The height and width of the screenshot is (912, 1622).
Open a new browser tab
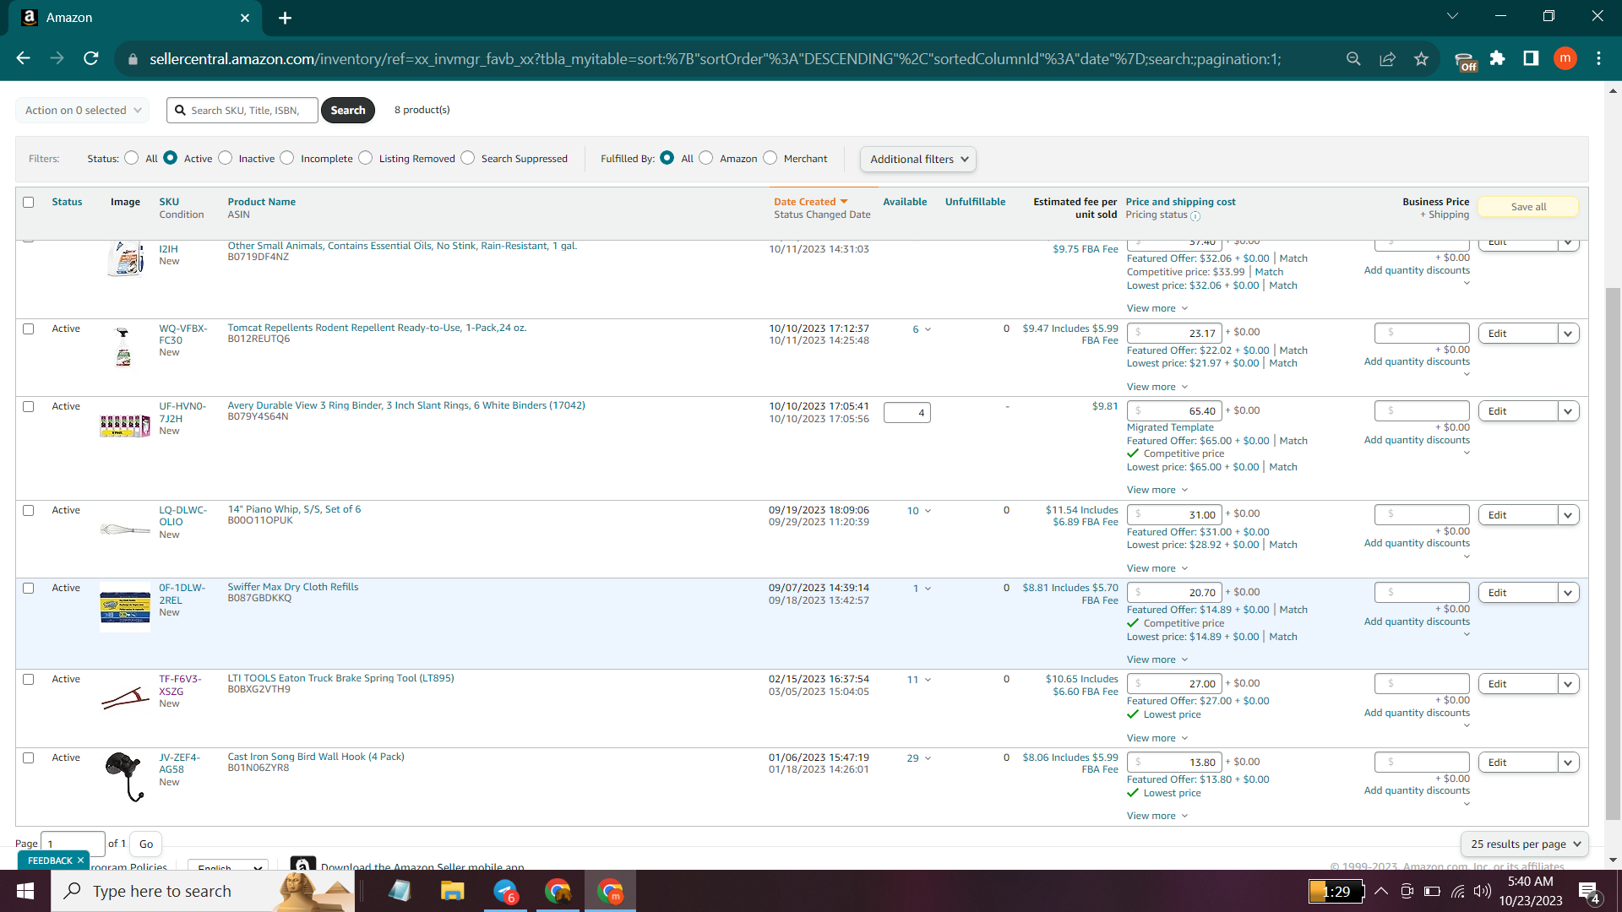tap(285, 18)
